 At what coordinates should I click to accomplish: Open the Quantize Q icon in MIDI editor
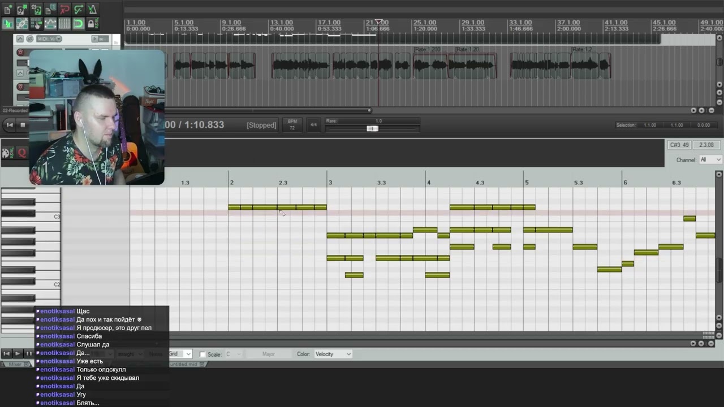tap(22, 153)
